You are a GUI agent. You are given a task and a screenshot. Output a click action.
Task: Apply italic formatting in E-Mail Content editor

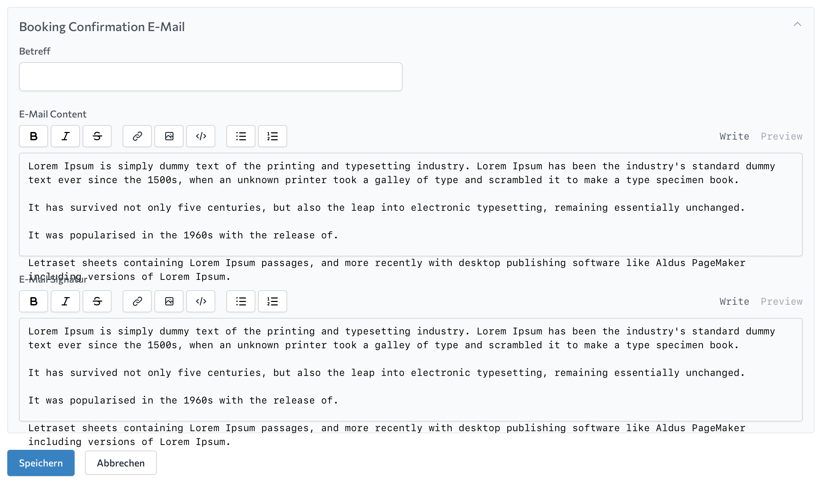coord(65,136)
